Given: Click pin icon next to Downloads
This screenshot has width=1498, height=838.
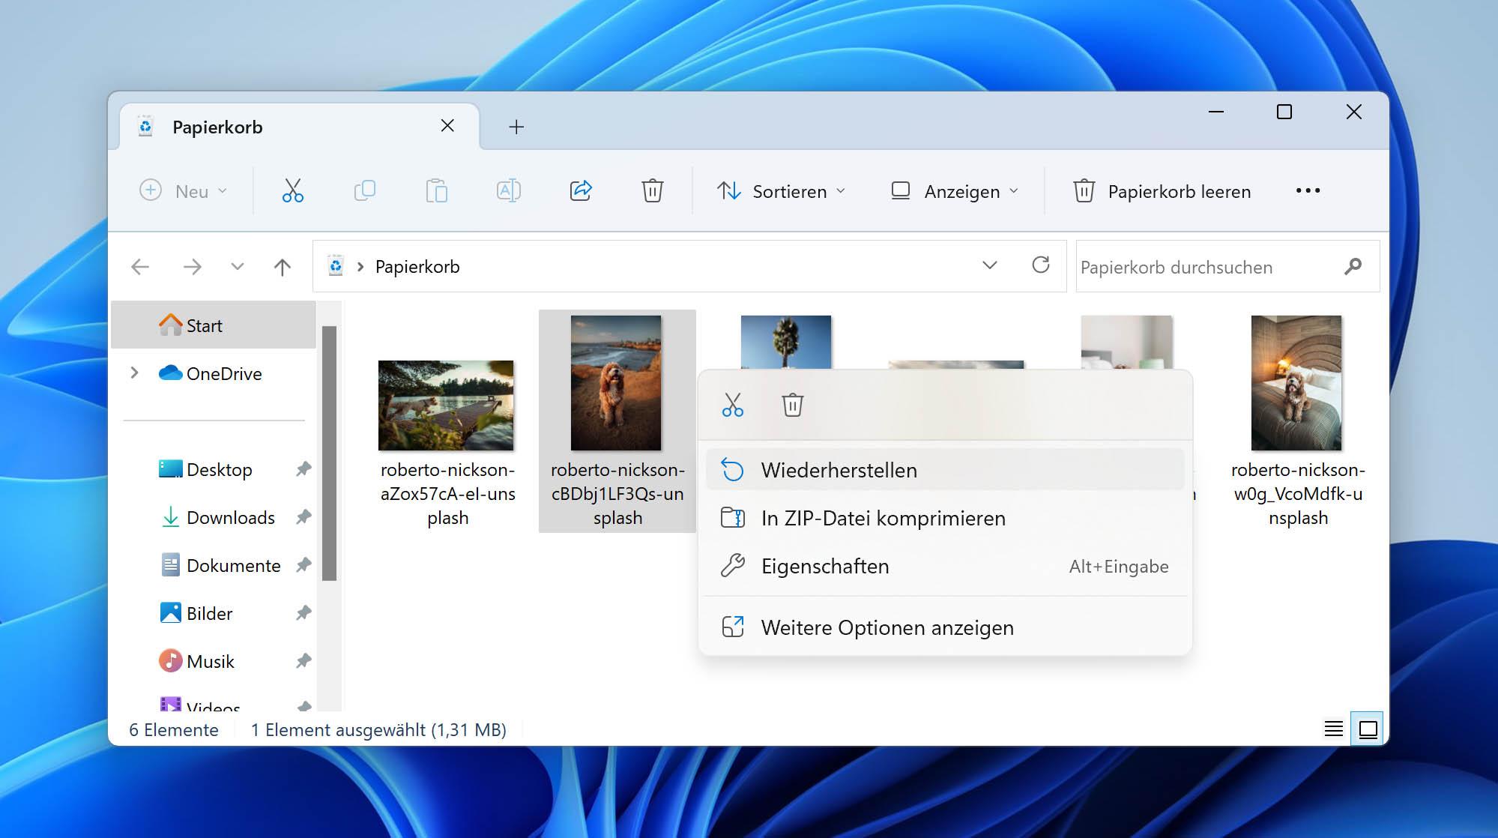Looking at the screenshot, I should (303, 517).
